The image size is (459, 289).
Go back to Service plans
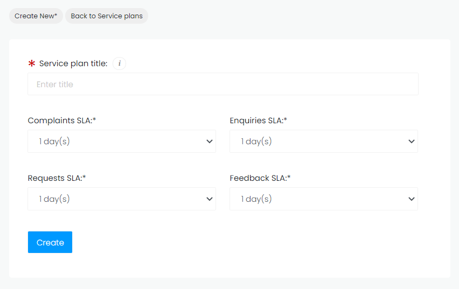[x=107, y=16]
